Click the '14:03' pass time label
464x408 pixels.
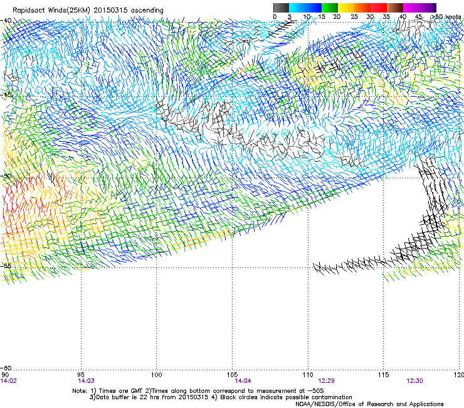pos(86,381)
